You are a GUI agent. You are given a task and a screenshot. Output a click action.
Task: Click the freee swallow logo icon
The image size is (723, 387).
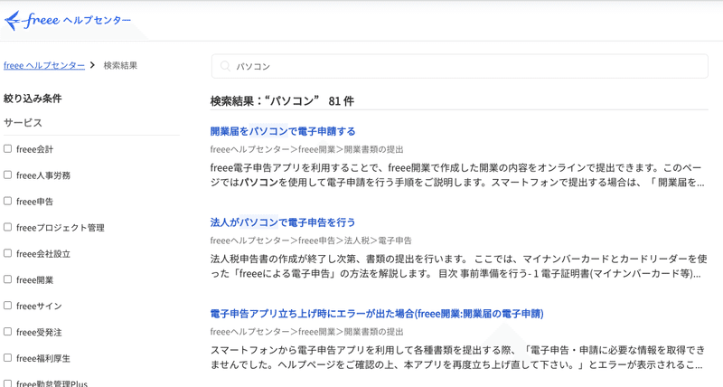click(13, 20)
